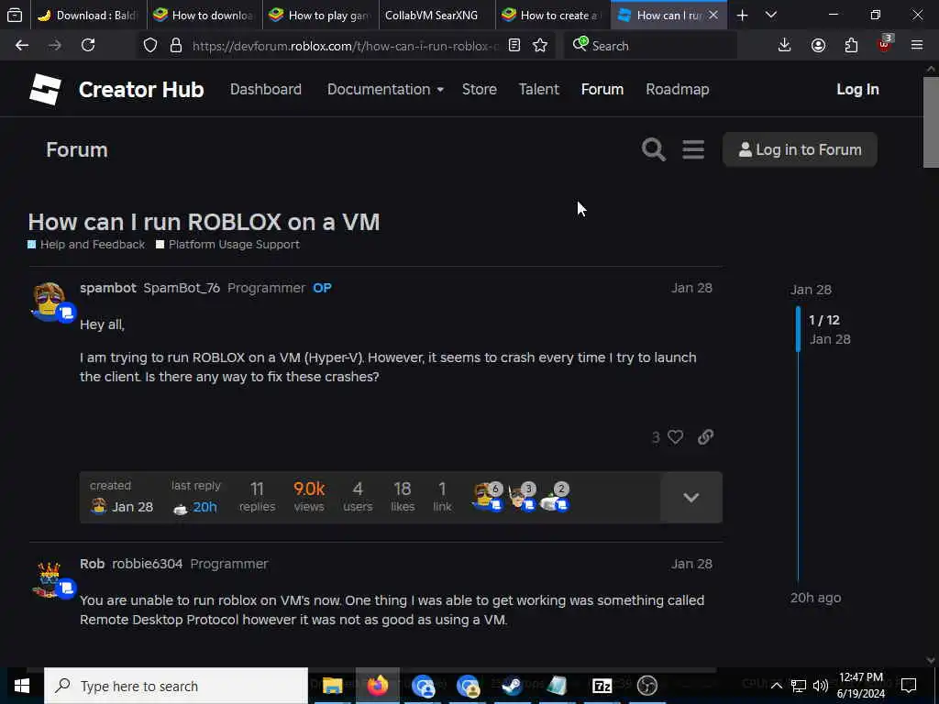Viewport: 939px width, 704px height.
Task: Toggle reader view icon in address bar
Action: pyautogui.click(x=514, y=46)
